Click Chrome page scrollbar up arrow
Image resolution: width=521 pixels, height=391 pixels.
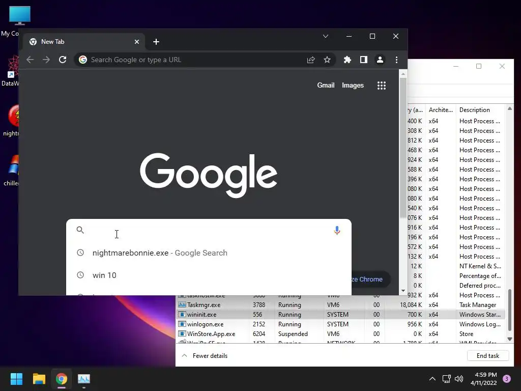click(403, 74)
